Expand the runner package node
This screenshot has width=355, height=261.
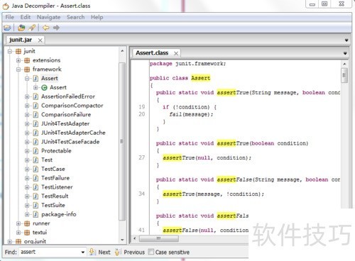(18, 223)
